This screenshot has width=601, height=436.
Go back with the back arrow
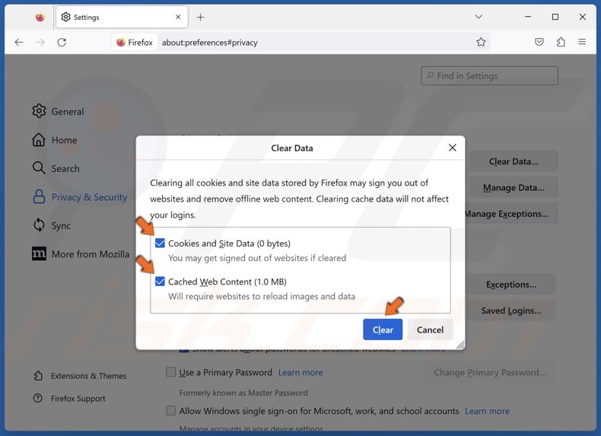(19, 42)
